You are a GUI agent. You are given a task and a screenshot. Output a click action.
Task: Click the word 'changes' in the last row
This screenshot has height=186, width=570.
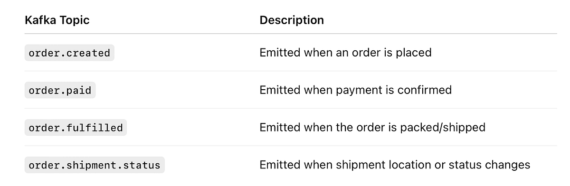click(x=508, y=165)
